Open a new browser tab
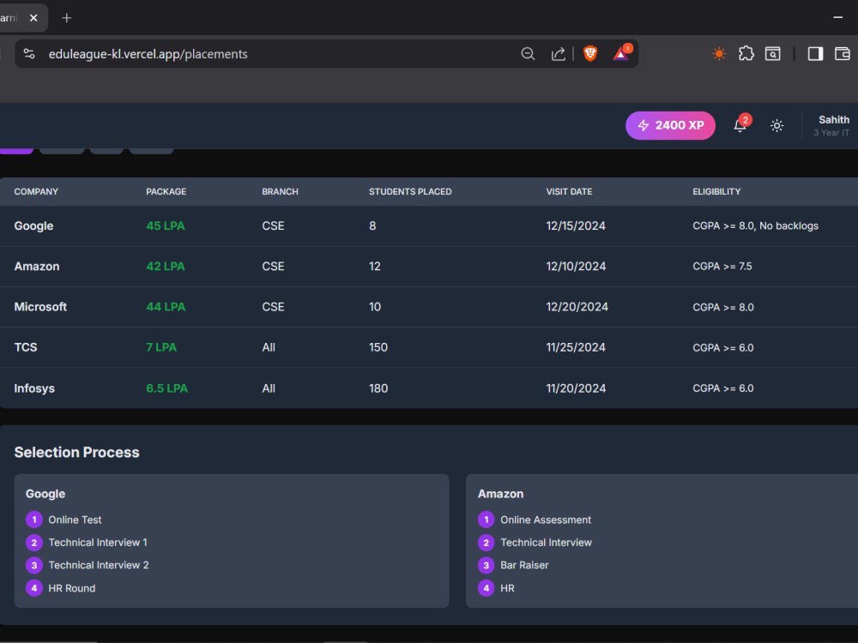The image size is (858, 643). coord(67,18)
